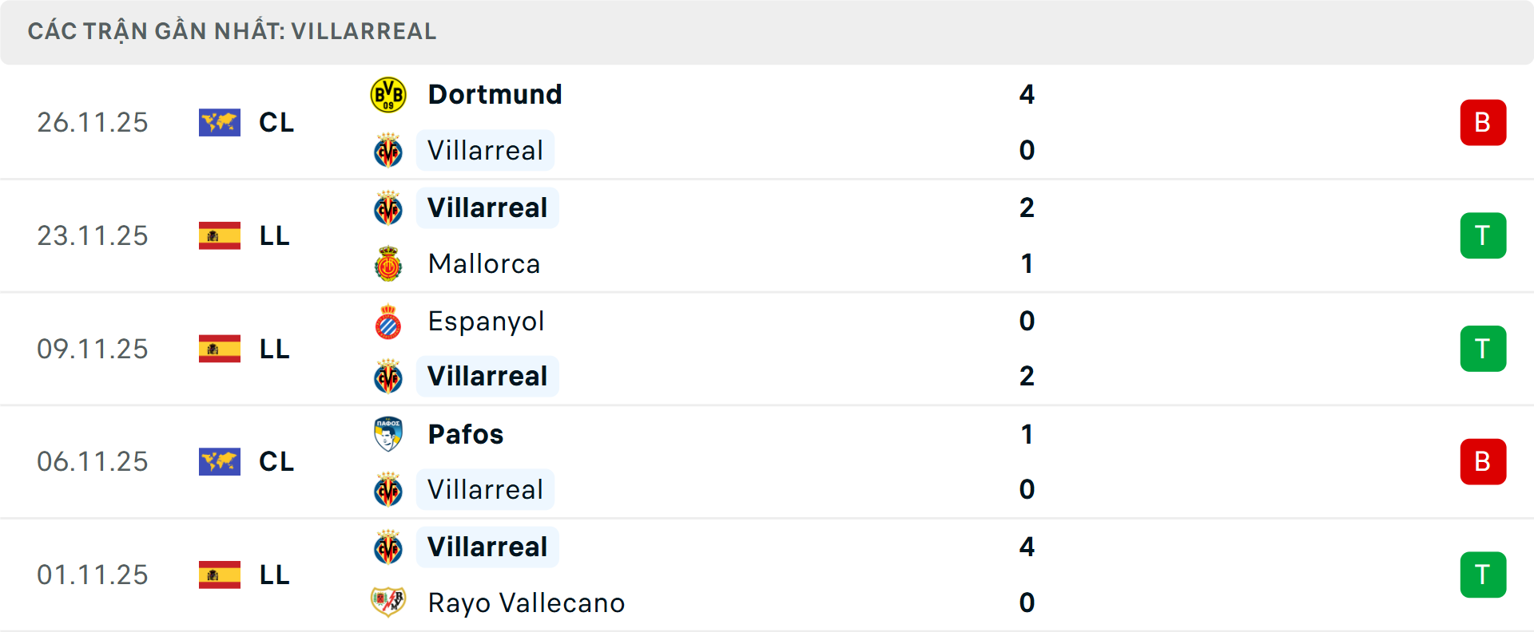Open the Mallorca team link
Image resolution: width=1534 pixels, height=632 pixels.
483,264
